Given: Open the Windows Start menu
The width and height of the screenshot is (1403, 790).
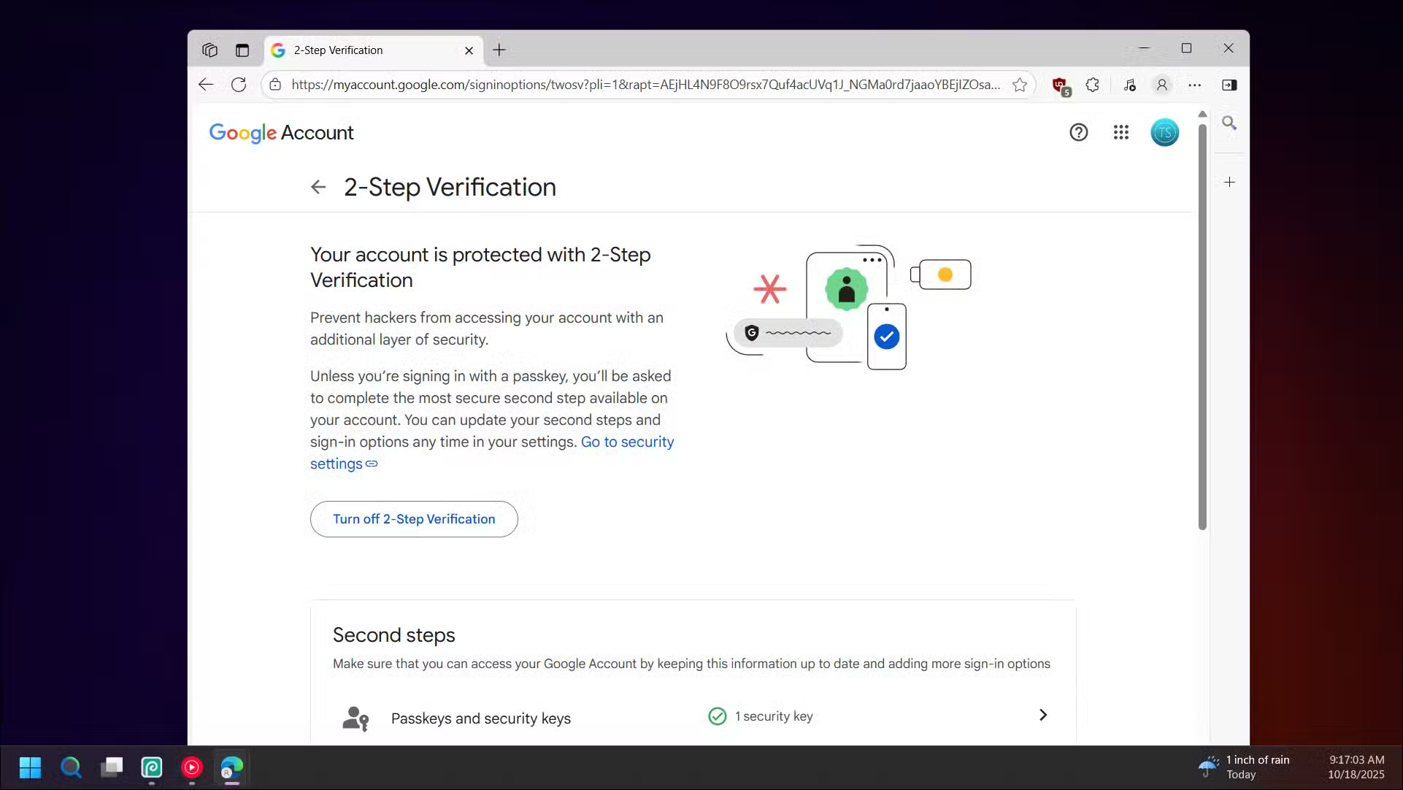Looking at the screenshot, I should (30, 767).
